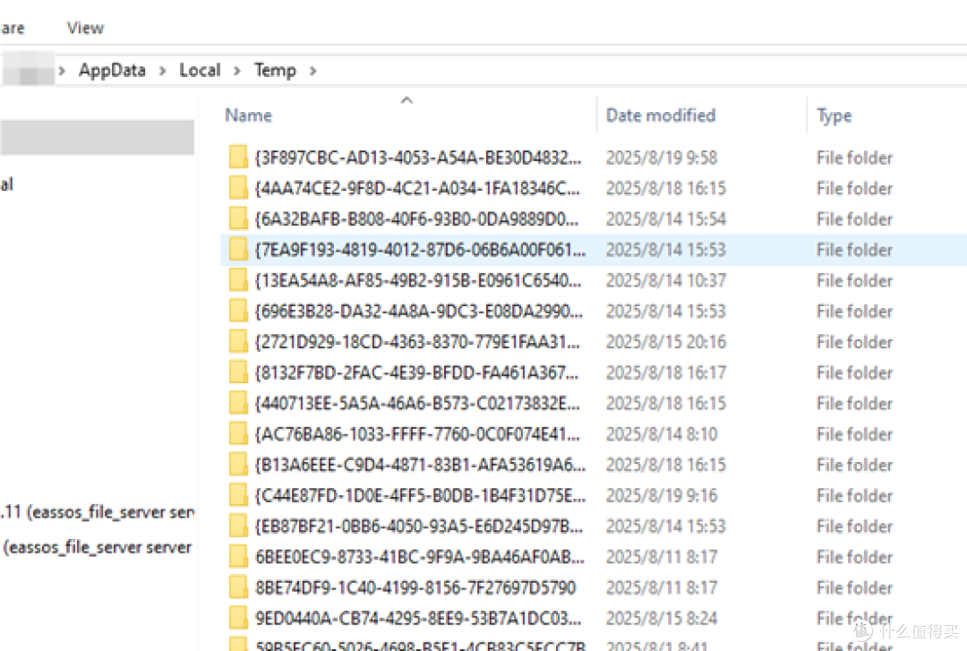Screen dimensions: 967x651
Task: Click folder icon of {B13A6EEE-C9D4-4871 folder
Action: (238, 465)
